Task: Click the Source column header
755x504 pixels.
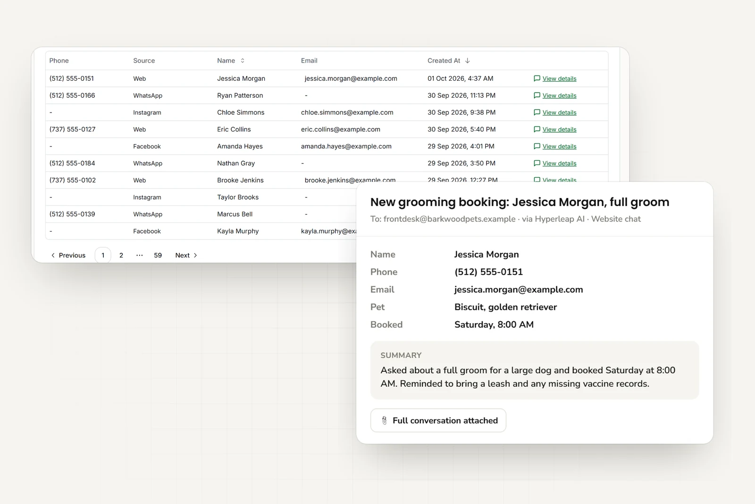Action: pos(144,60)
